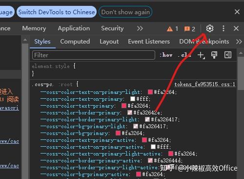Open swatch for border-primary-active #fa32644d

150,160
